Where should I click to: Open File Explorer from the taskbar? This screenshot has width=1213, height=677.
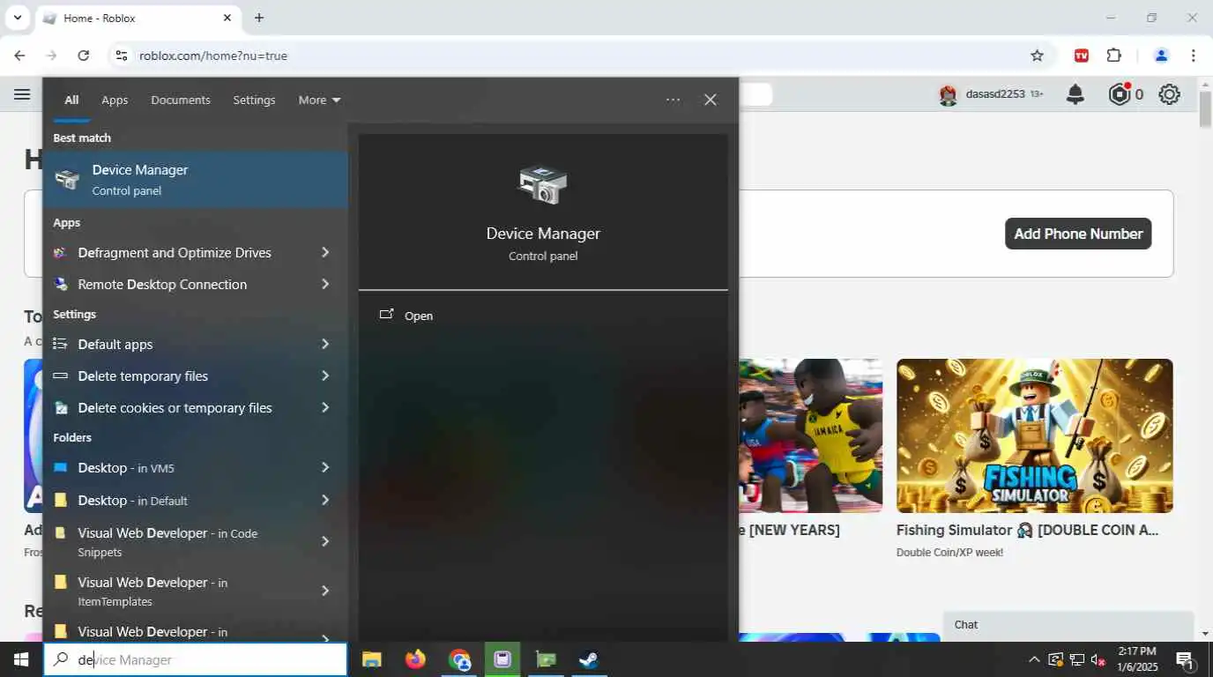click(371, 659)
